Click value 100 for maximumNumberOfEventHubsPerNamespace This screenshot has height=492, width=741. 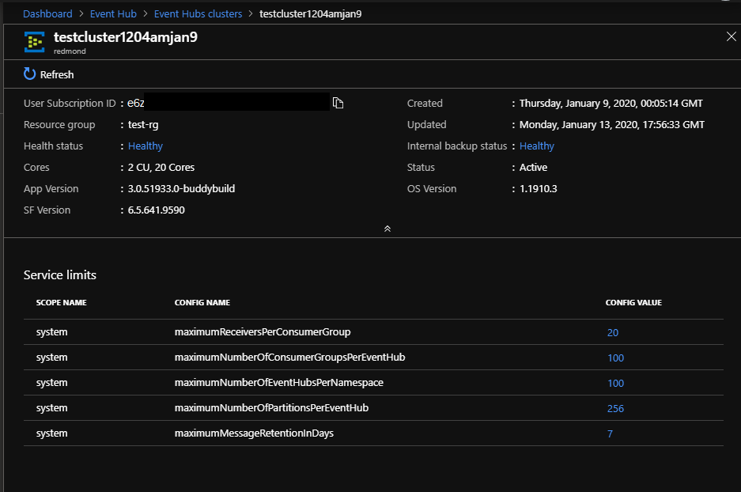click(x=615, y=383)
